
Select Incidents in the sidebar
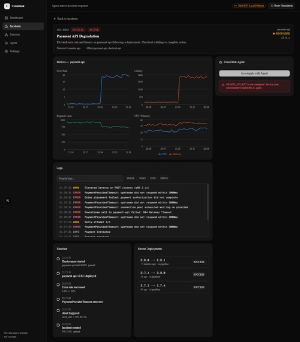click(x=23, y=26)
